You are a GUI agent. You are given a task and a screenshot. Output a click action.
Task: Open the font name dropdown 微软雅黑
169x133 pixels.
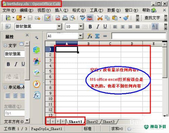59,27
